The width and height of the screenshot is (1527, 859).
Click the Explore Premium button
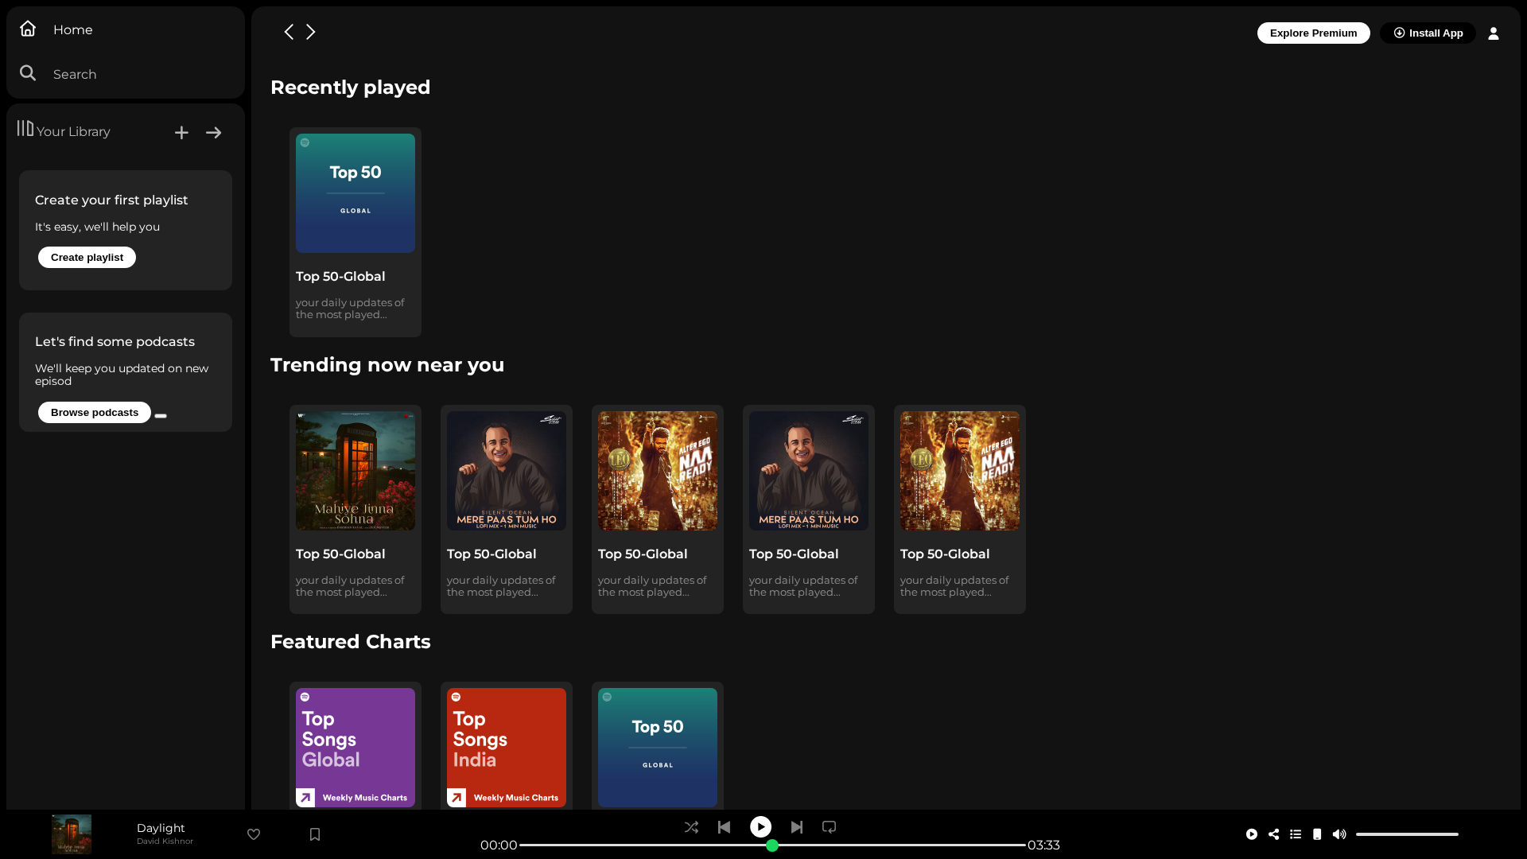[1313, 33]
